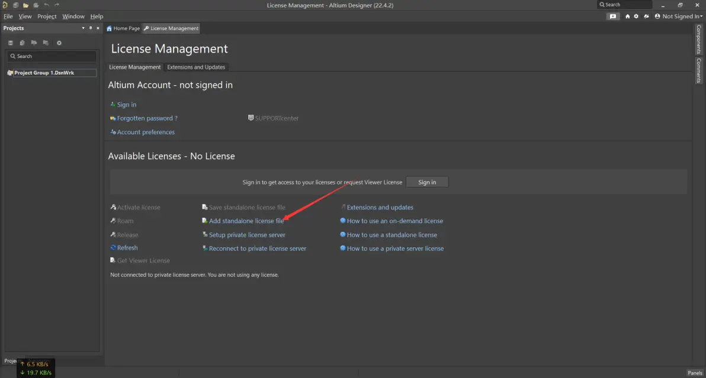
Task: Click the Sign in button in Available Licenses
Action: pyautogui.click(x=427, y=182)
